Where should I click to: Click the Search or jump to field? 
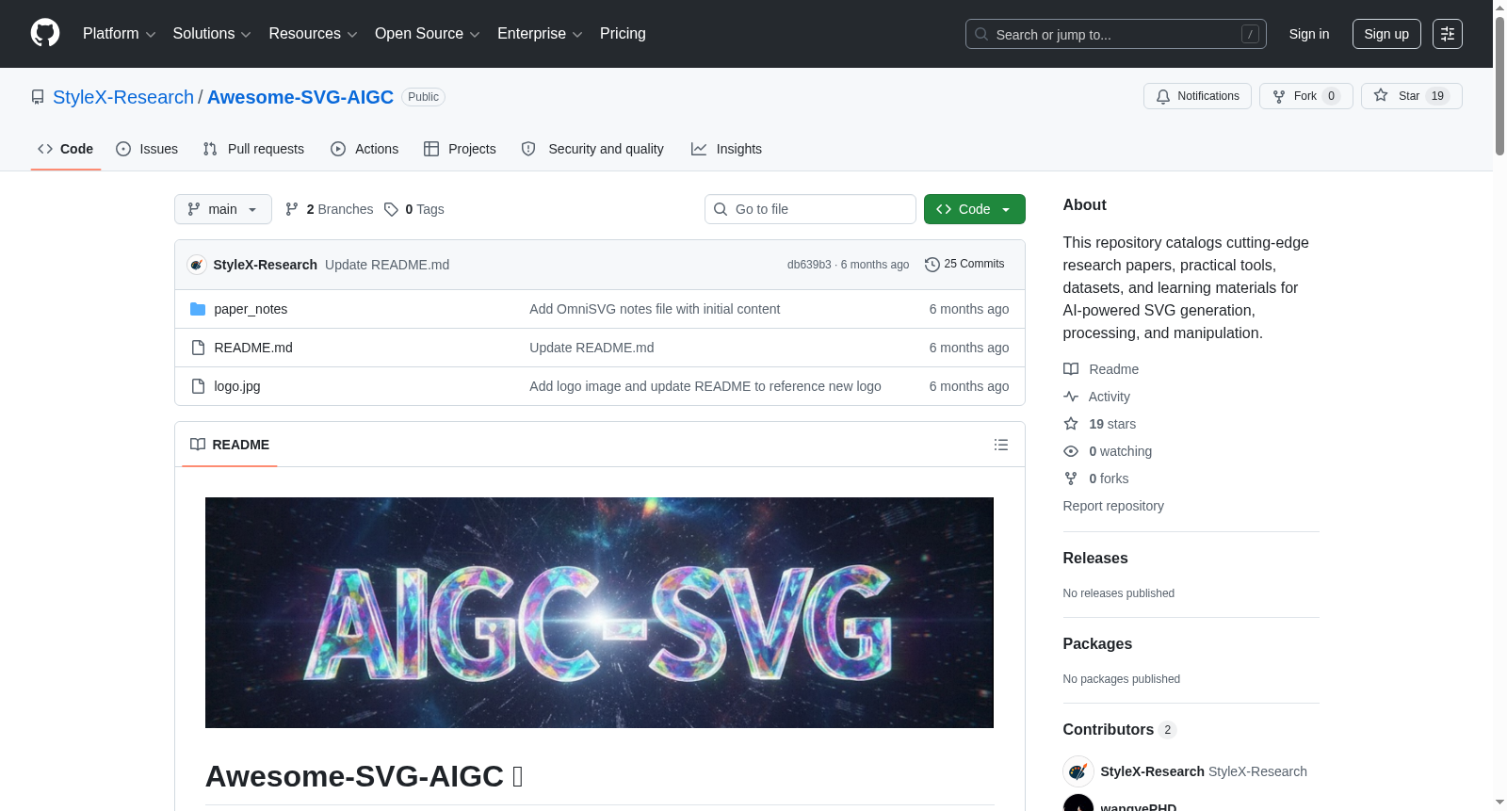pyautogui.click(x=1116, y=34)
